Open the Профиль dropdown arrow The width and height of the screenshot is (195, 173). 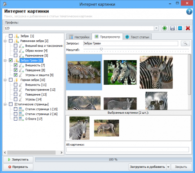156,28
